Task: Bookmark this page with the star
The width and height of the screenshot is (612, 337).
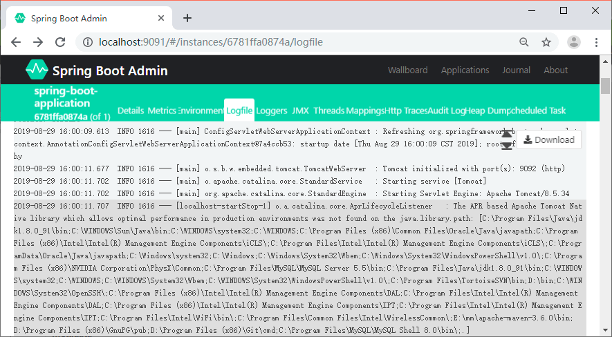Action: point(546,42)
